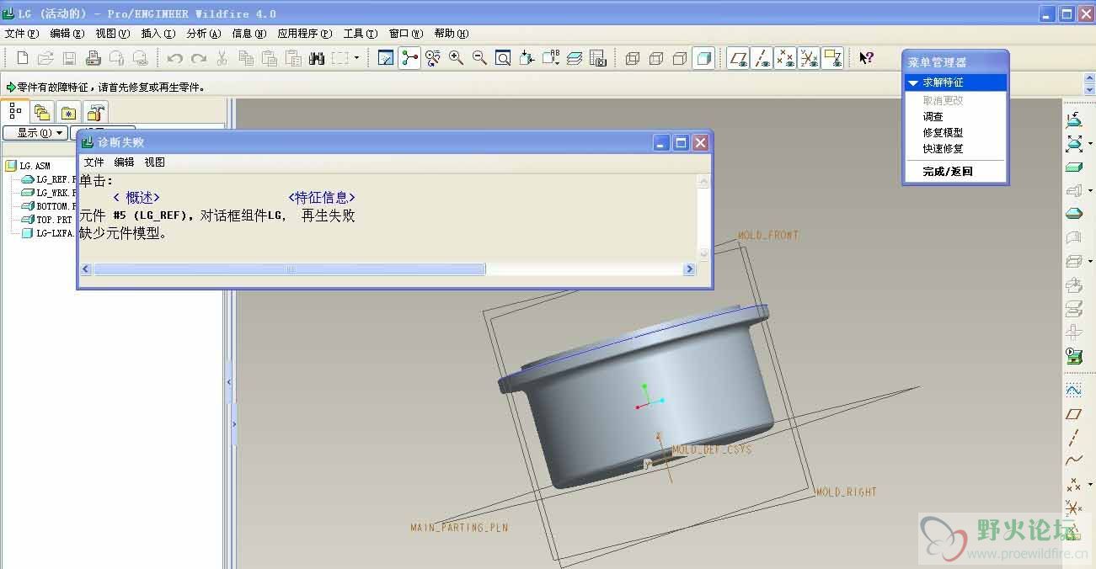1096x569 pixels.
Task: Click the reorient view mode icon
Action: point(433,58)
